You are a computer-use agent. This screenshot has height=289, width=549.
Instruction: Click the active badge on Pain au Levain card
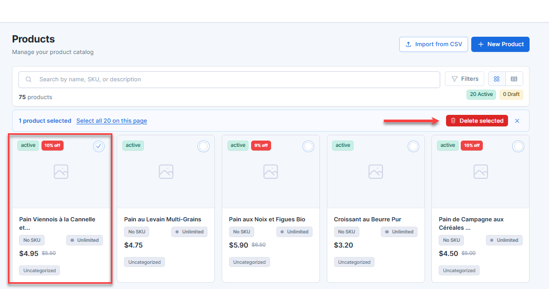(133, 145)
